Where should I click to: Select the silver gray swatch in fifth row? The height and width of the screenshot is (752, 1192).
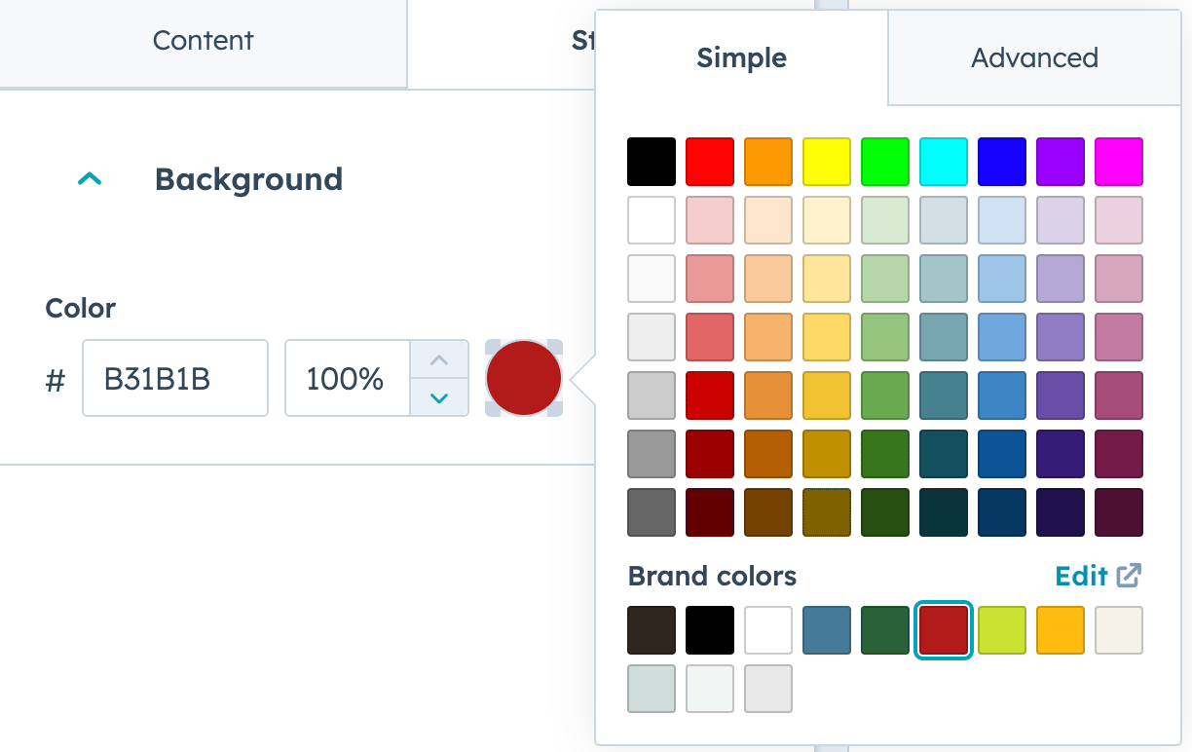(x=652, y=395)
